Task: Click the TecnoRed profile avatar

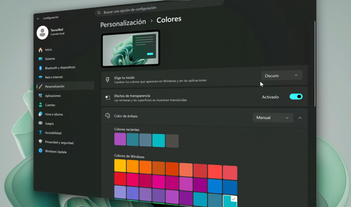Action: point(42,33)
